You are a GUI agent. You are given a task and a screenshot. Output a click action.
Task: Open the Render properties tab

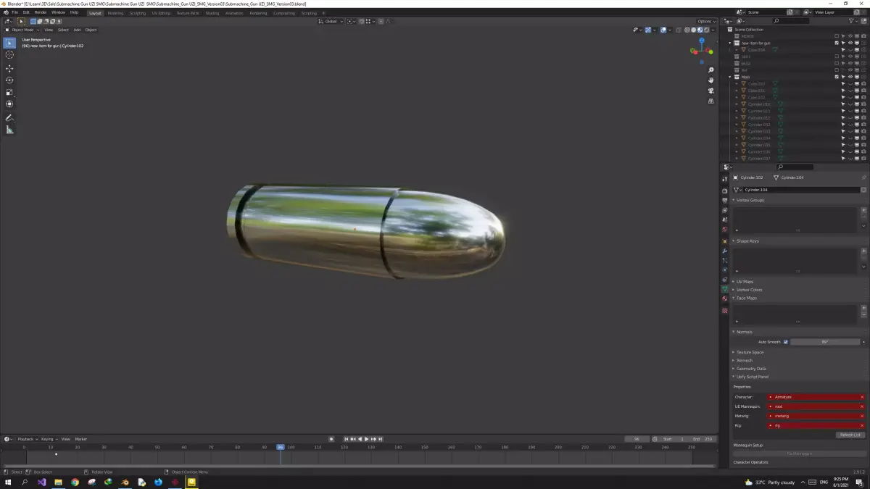click(x=724, y=191)
